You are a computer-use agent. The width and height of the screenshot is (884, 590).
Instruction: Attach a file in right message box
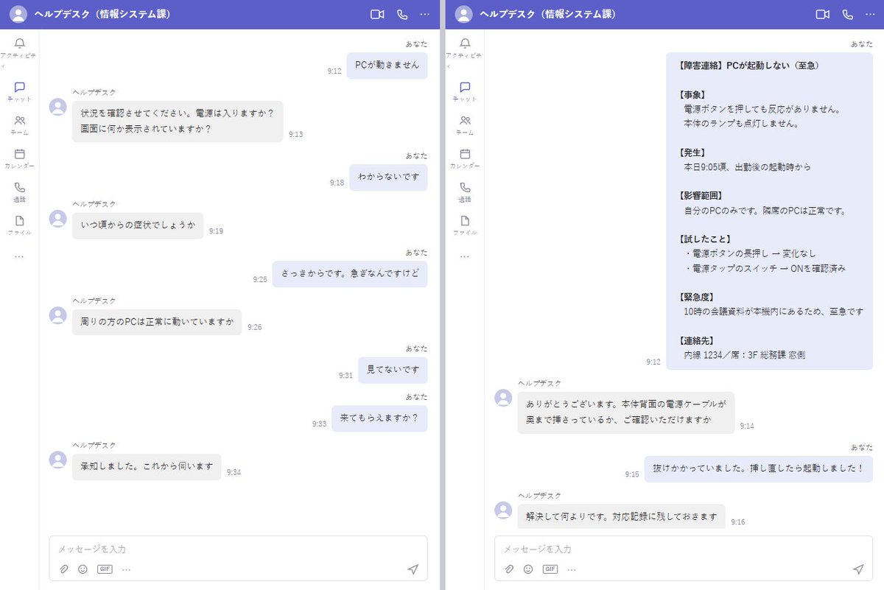point(510,569)
